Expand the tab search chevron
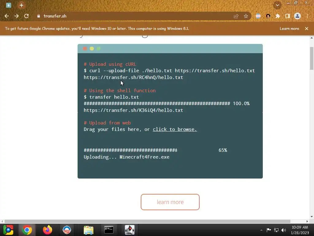This screenshot has width=314, height=236. pos(278,5)
